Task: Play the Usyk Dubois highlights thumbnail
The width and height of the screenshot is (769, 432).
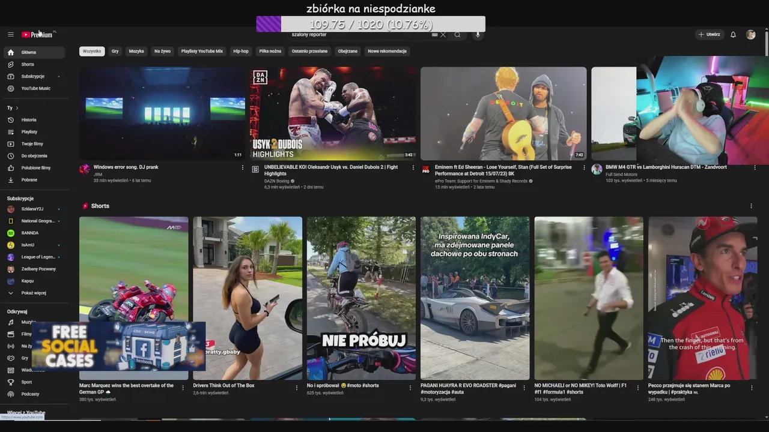Action: pos(333,113)
